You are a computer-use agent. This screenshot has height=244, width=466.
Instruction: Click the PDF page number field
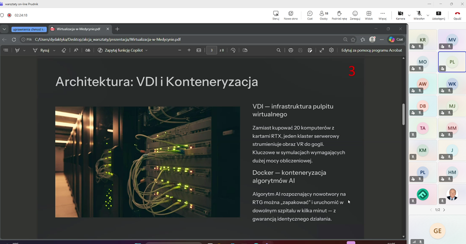point(212,50)
